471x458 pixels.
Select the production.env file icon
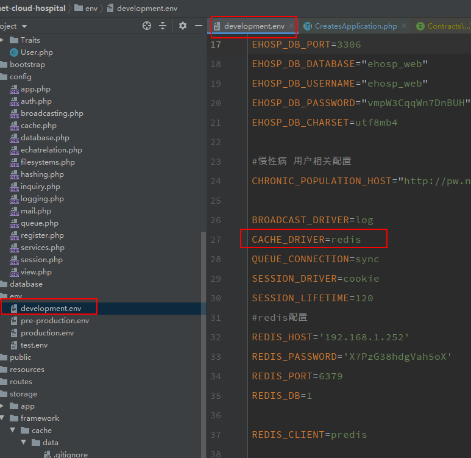[15, 333]
